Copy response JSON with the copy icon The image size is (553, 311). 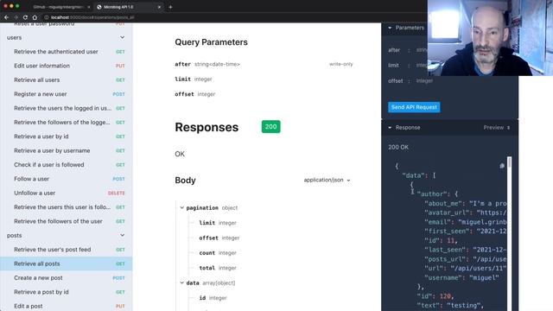(x=502, y=166)
